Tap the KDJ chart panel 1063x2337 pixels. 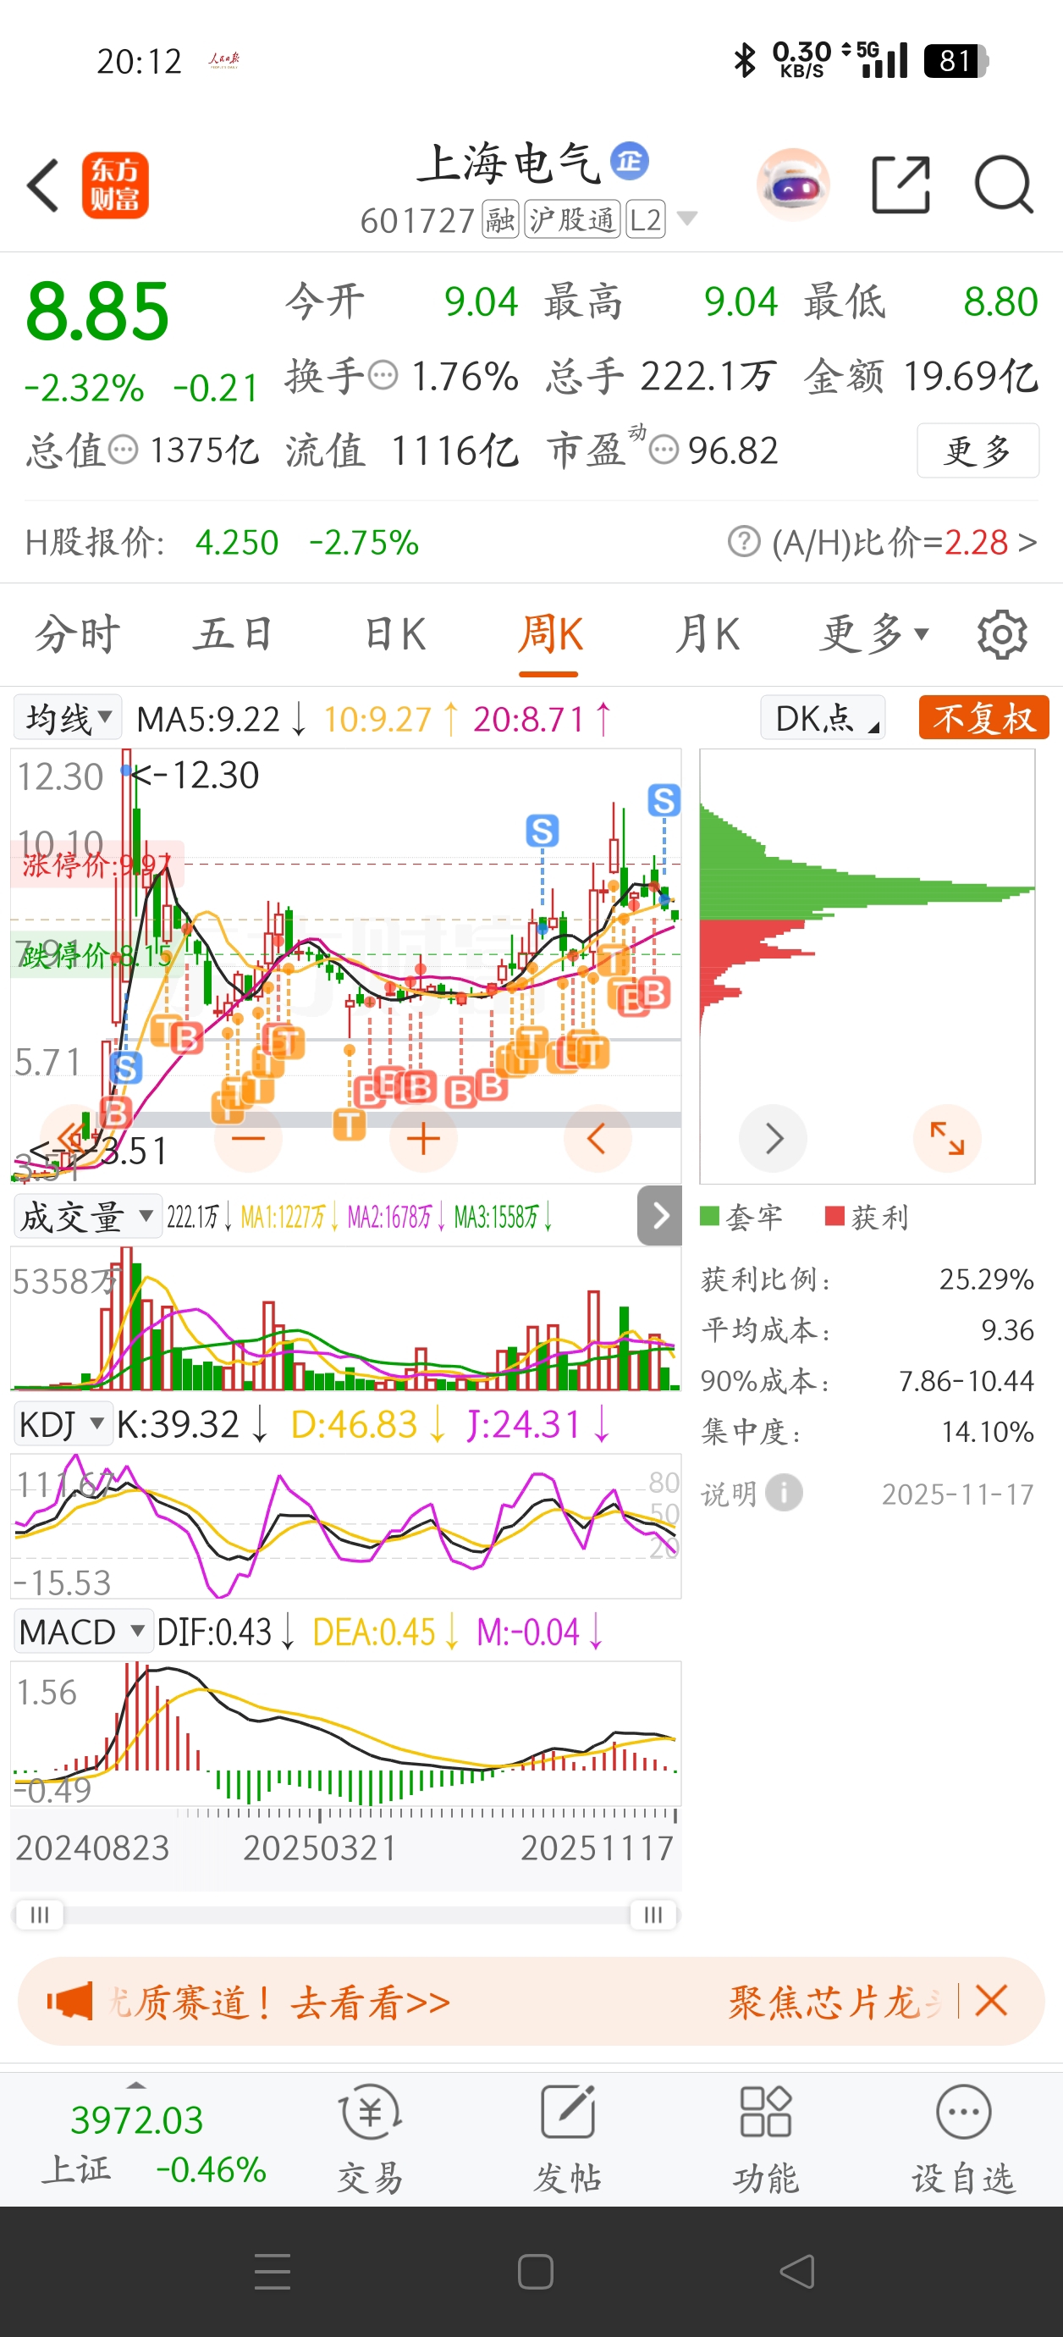[x=345, y=1525]
